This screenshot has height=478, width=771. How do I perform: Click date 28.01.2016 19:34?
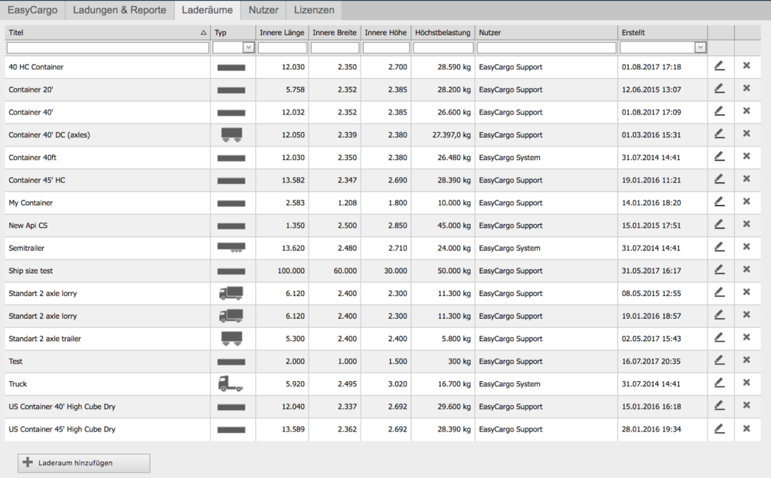[x=651, y=429]
